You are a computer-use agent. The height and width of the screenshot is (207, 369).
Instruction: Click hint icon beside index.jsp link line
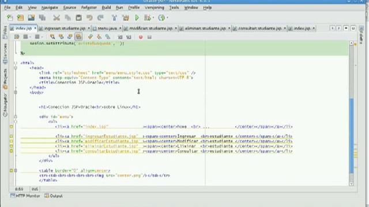[12, 126]
